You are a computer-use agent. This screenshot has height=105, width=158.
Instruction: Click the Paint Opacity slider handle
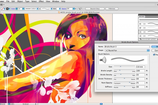[x=130, y=82]
